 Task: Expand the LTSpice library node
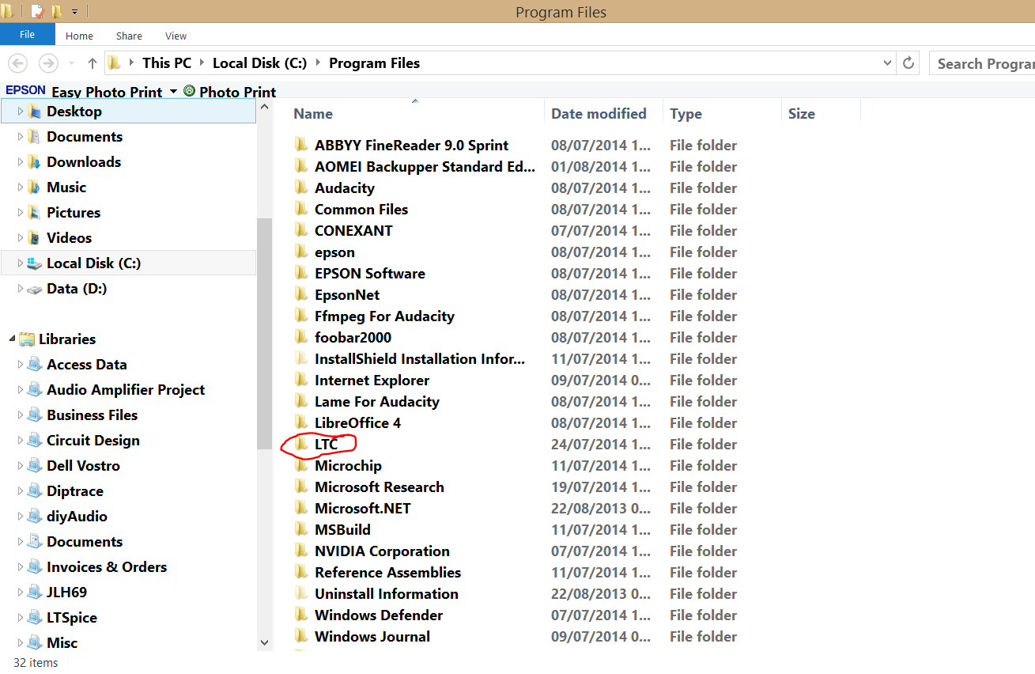pos(21,618)
